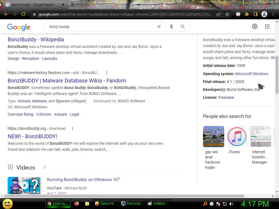Click the vertical page scrollbar thumb
The image size is (279, 209).
click(277, 75)
